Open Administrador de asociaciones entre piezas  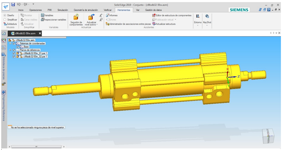coord(128,24)
